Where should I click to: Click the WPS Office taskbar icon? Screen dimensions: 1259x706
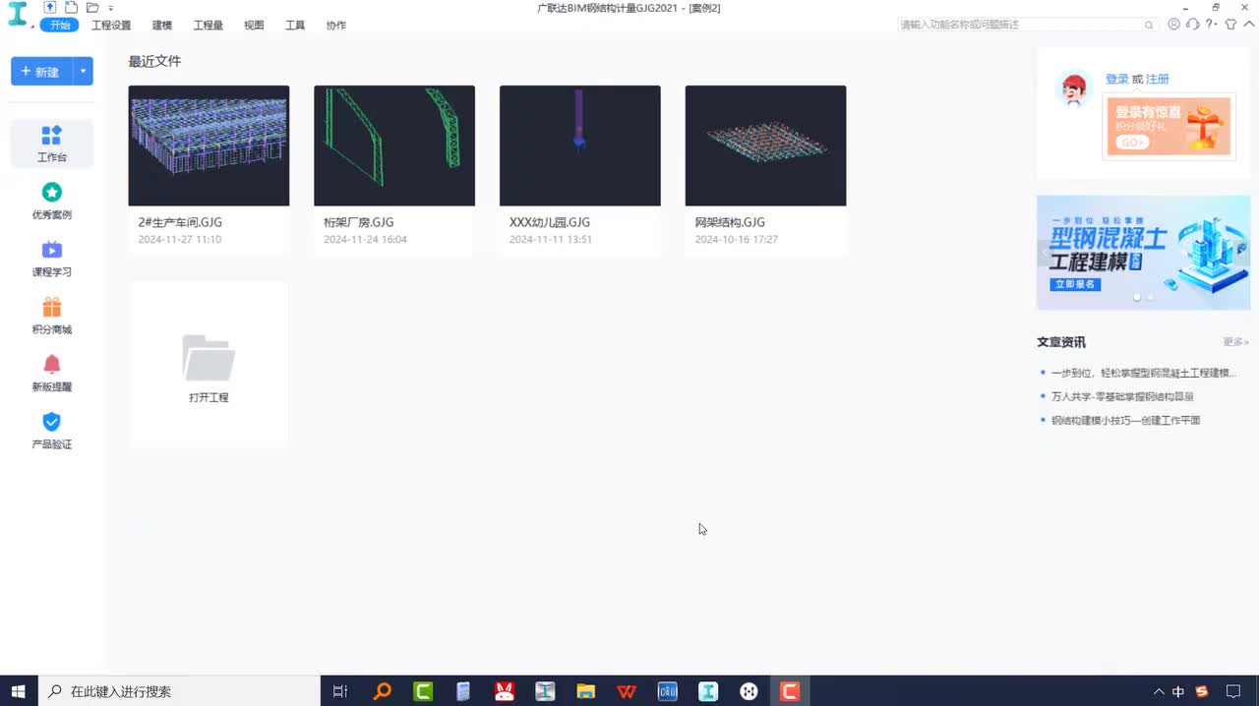(627, 691)
